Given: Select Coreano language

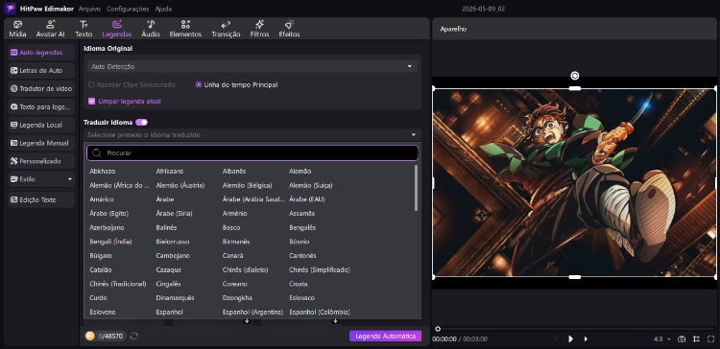Looking at the screenshot, I should [234, 284].
